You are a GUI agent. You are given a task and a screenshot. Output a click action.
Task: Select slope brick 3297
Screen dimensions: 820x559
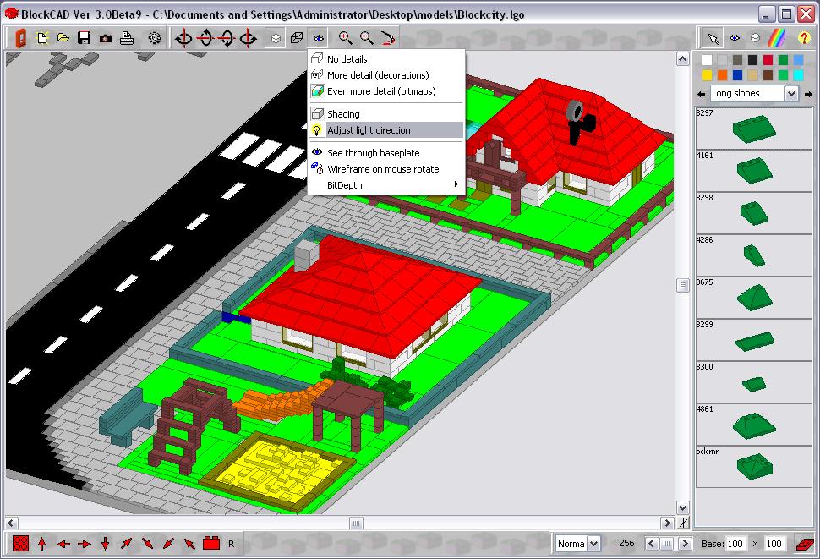(753, 128)
